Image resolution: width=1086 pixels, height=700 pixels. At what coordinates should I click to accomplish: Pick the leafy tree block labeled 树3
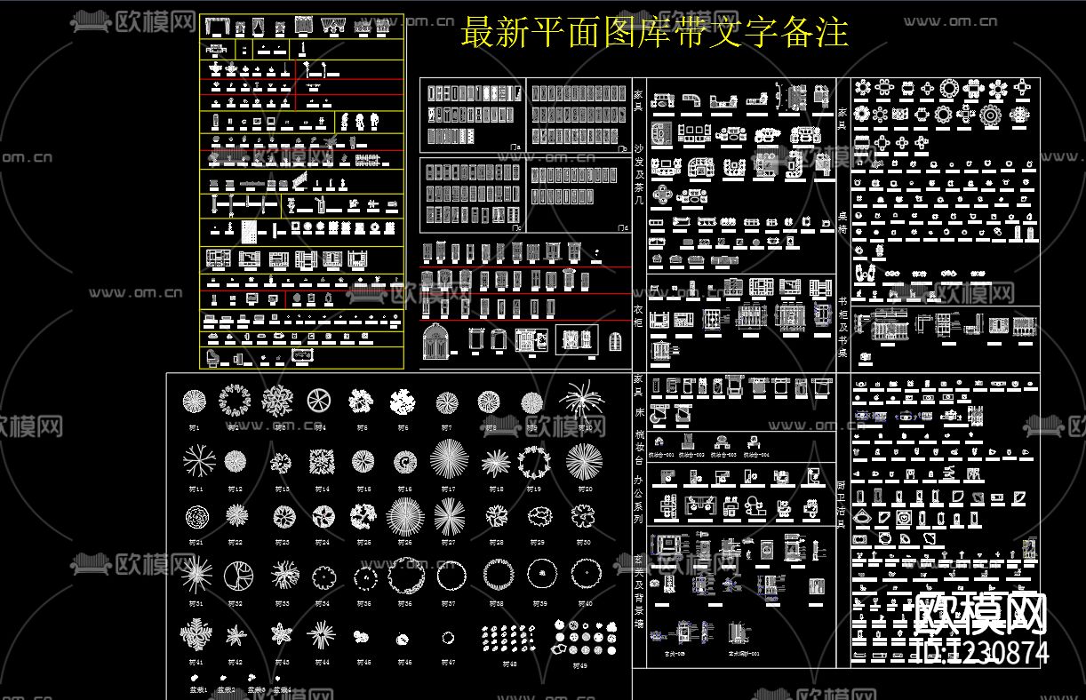point(277,401)
